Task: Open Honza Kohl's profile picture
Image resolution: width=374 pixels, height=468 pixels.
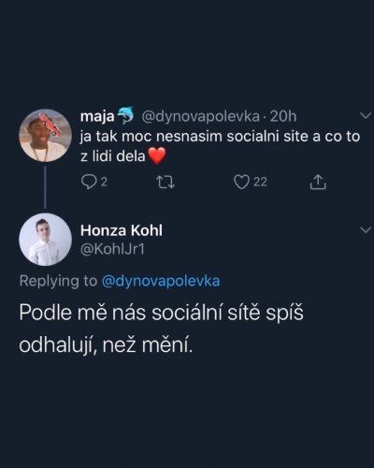Action: (46, 240)
